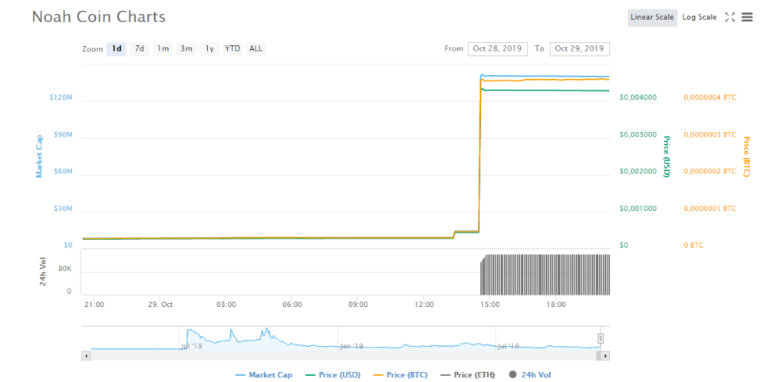767x382 pixels.
Task: Switch to Log Scale
Action: tap(700, 17)
